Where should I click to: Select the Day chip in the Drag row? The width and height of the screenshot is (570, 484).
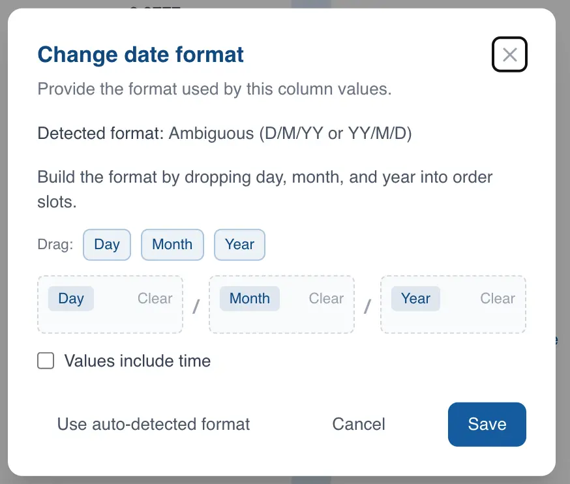tap(106, 245)
